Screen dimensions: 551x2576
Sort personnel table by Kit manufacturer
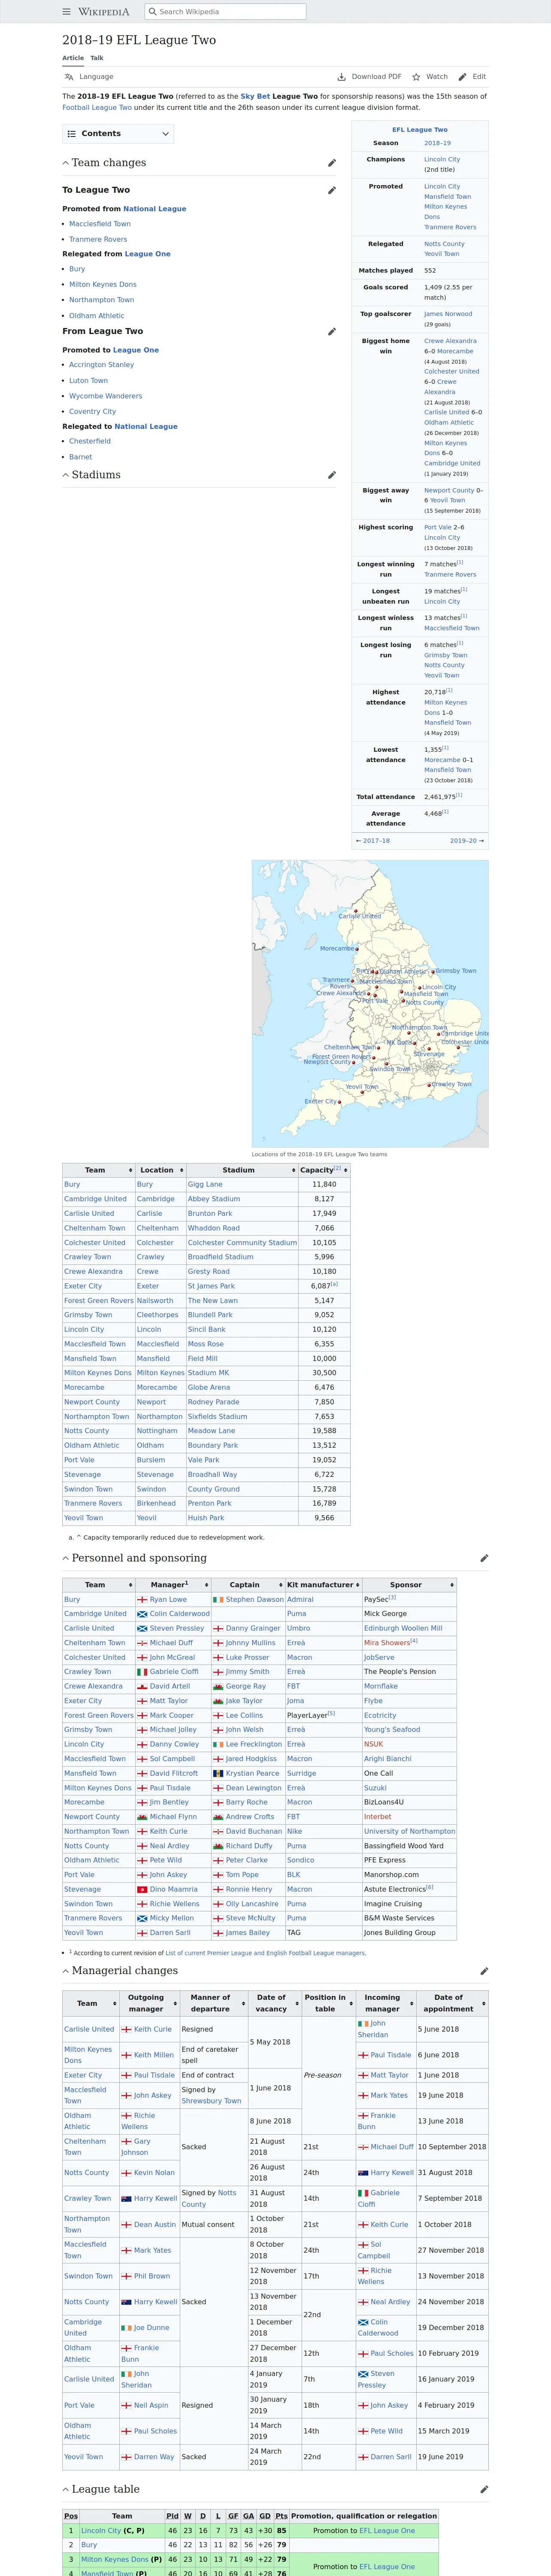[323, 1585]
